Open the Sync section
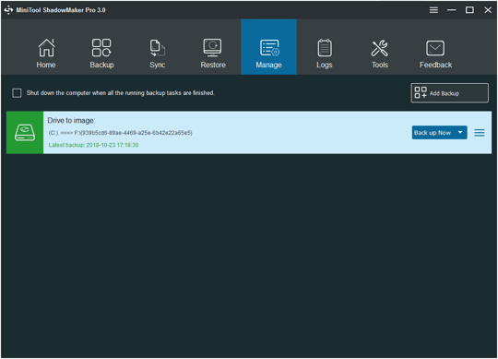The image size is (498, 359). click(x=157, y=53)
